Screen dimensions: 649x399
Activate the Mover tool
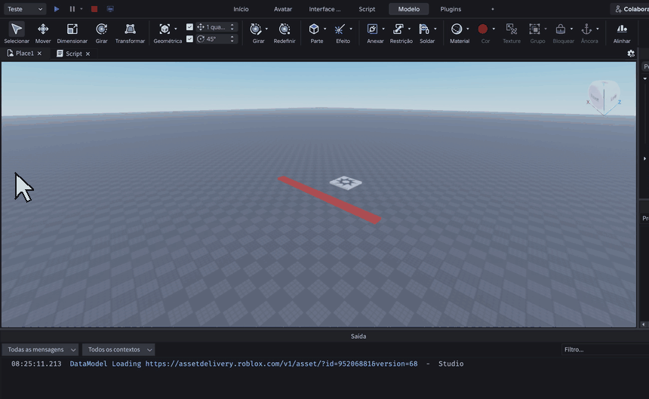coord(43,32)
